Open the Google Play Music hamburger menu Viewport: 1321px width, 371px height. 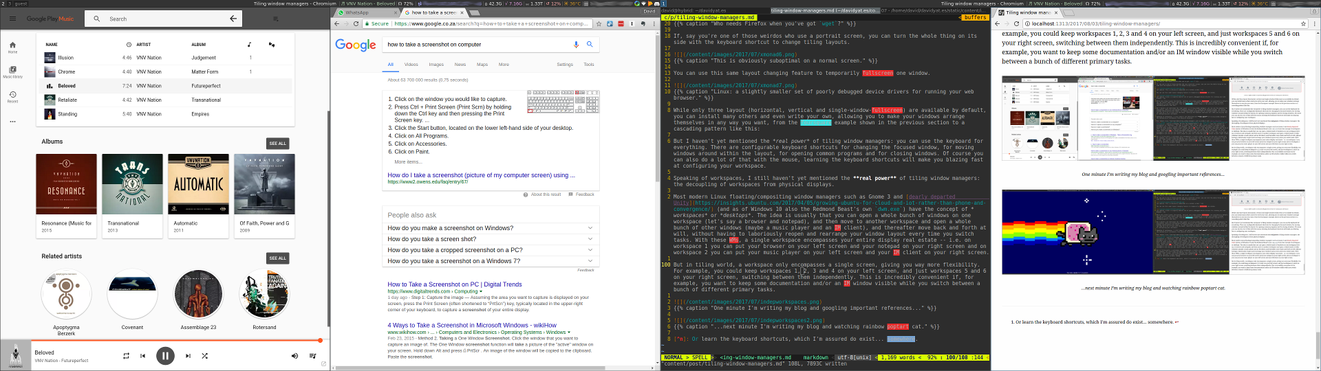click(12, 19)
